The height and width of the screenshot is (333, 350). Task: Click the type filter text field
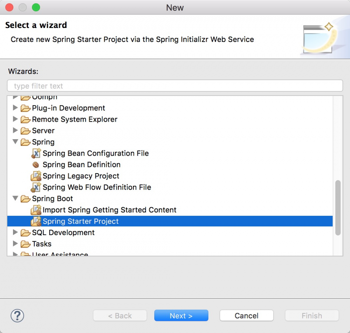[x=175, y=86]
